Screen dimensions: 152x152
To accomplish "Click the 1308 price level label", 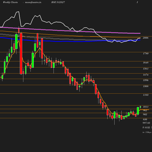I will point(146,86).
